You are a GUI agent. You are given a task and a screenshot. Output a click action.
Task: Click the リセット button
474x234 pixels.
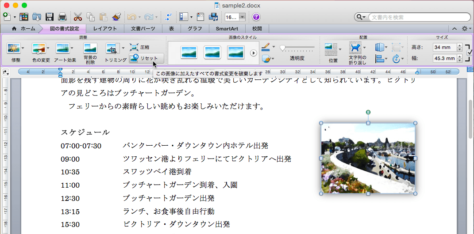(146, 58)
